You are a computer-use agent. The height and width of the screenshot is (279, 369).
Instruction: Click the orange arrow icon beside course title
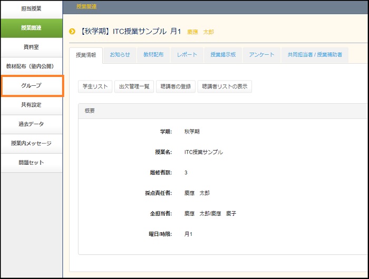point(73,32)
